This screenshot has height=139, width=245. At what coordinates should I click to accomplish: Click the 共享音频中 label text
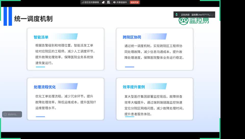tap(122, 2)
